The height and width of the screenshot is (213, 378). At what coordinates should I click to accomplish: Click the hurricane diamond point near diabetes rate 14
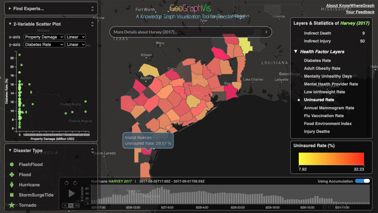pos(31,92)
